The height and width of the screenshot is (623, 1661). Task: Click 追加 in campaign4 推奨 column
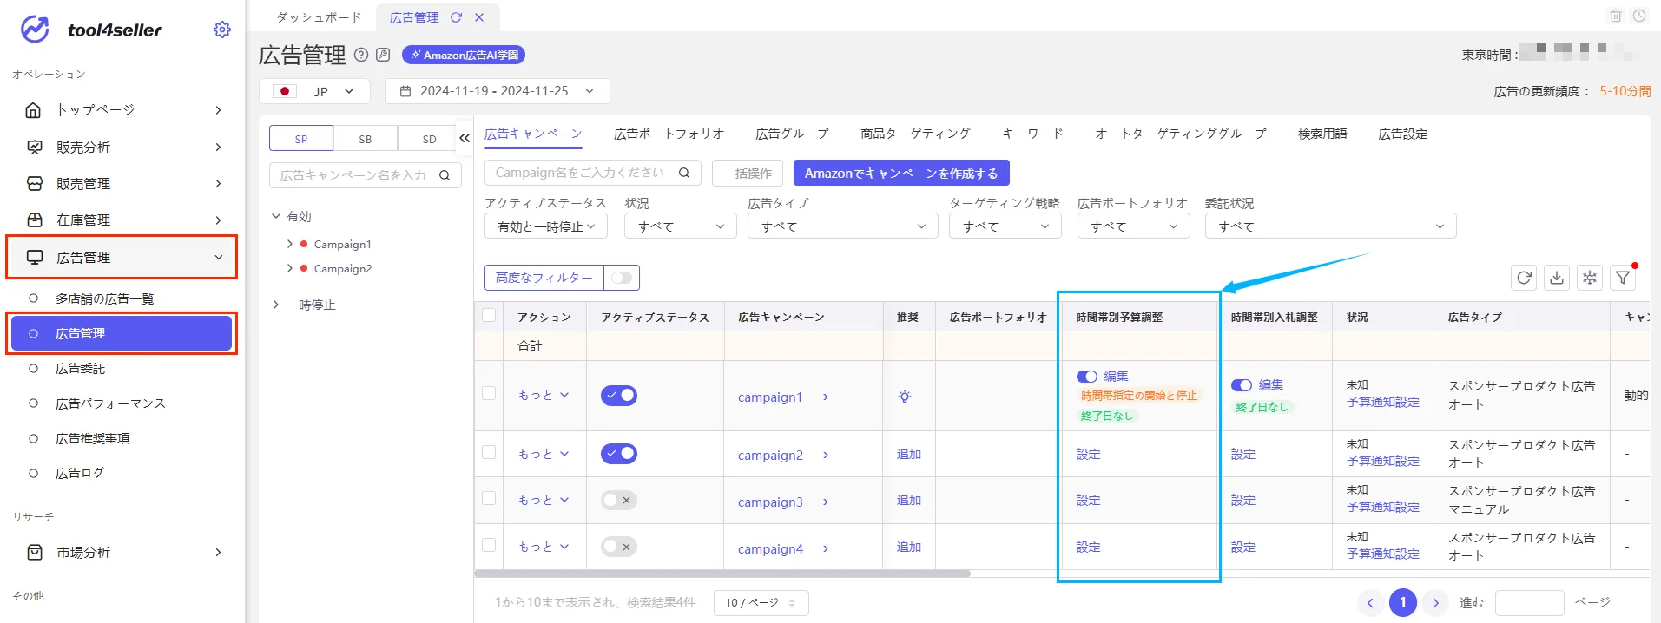[909, 547]
